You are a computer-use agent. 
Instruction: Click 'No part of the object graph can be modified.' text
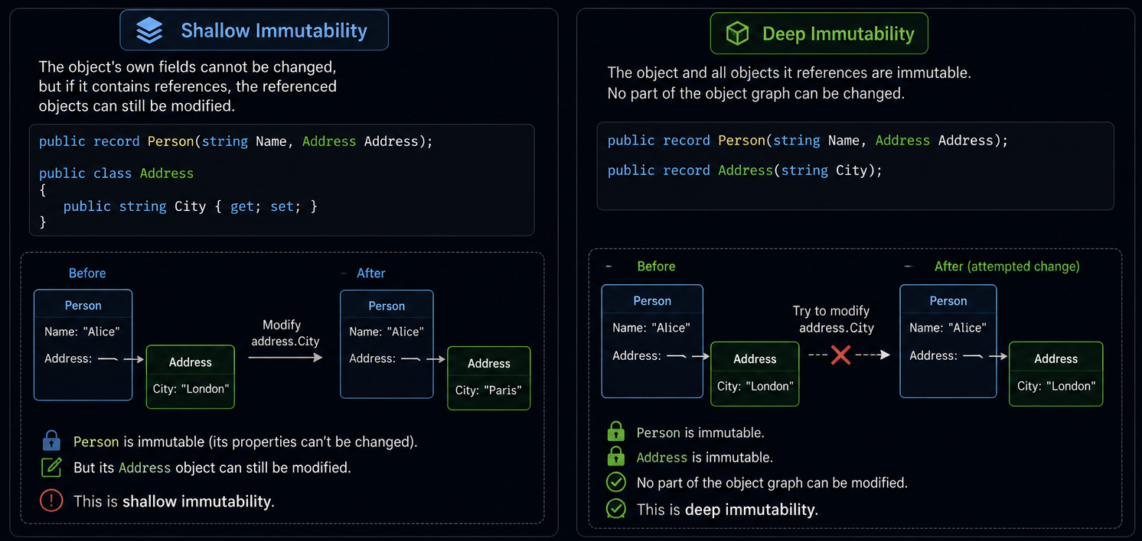coord(772,482)
